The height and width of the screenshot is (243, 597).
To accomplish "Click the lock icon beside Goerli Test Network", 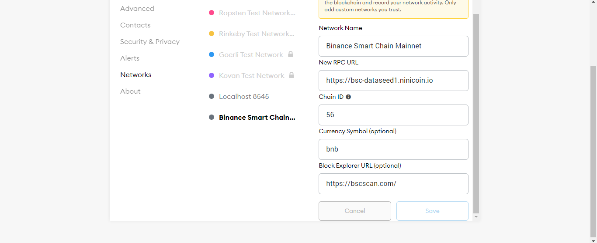I will tap(291, 54).
